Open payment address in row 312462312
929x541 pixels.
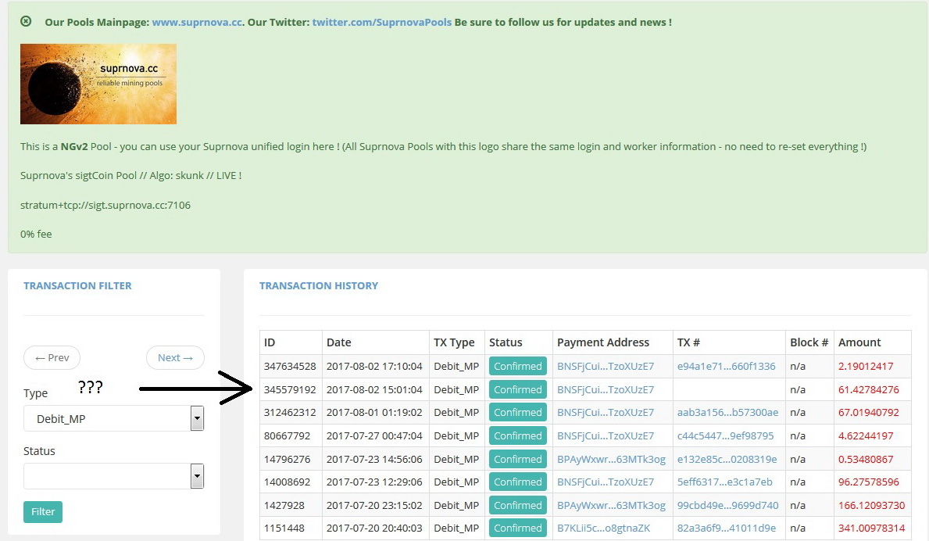coord(606,413)
